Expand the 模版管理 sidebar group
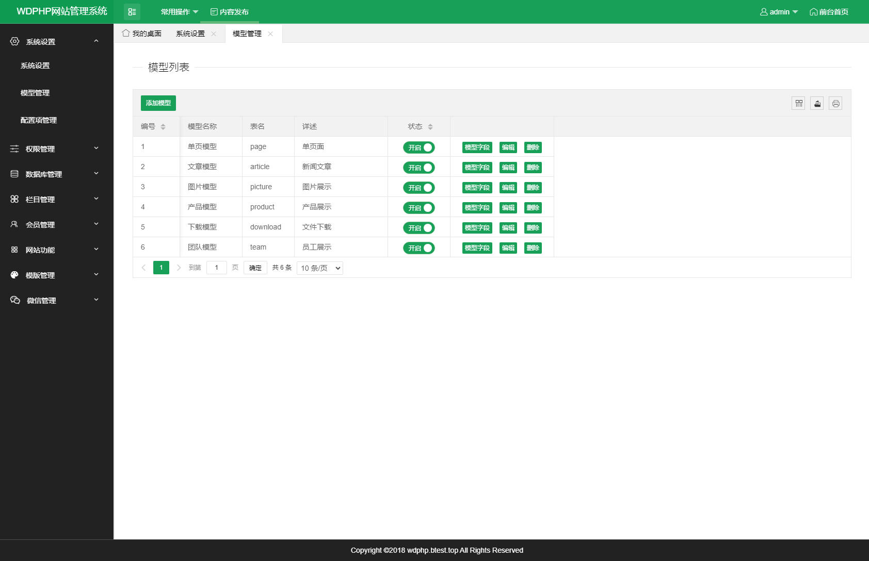The image size is (869, 561). tap(57, 275)
